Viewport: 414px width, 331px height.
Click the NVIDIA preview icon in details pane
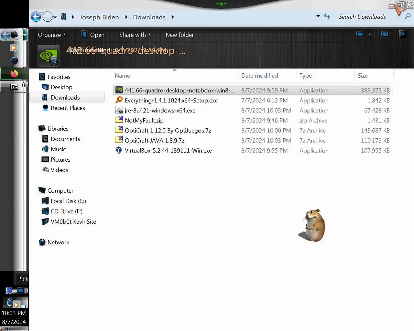click(49, 56)
